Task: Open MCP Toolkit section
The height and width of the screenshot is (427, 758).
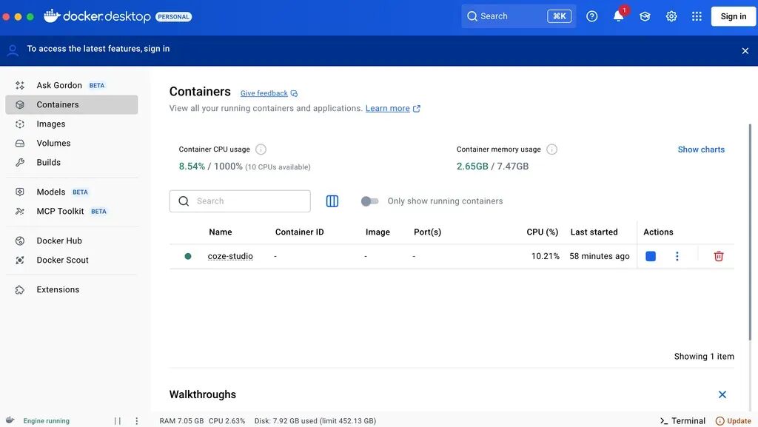Action: click(x=72, y=212)
